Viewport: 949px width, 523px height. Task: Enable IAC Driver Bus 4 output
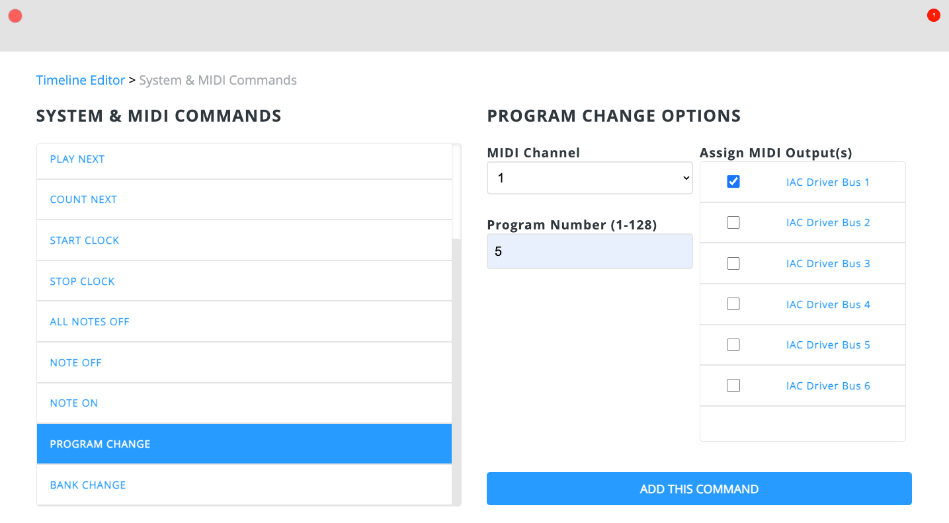[x=733, y=303]
